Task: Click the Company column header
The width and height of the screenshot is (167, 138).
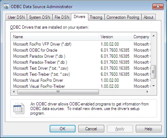Action: [x=141, y=37]
